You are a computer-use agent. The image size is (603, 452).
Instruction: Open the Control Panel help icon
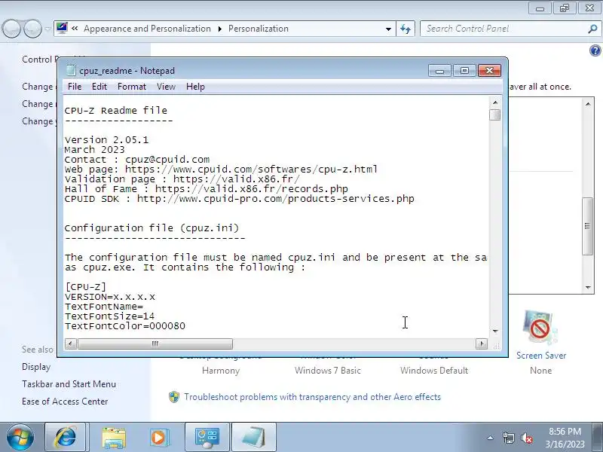595,50
